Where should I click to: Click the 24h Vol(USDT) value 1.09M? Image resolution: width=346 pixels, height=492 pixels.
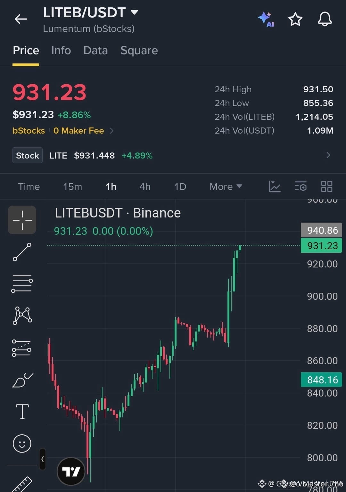320,131
